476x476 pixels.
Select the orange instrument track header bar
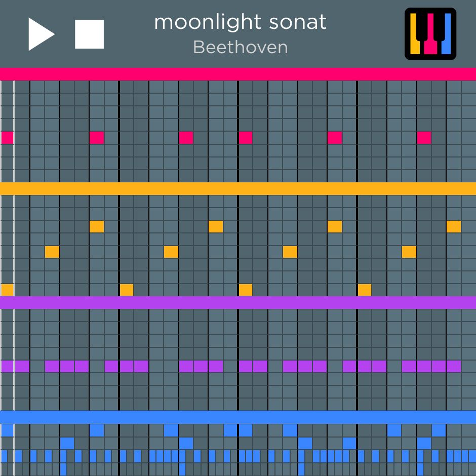point(238,188)
